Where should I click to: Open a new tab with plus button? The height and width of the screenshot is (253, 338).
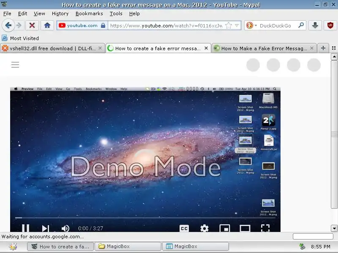pos(323,48)
